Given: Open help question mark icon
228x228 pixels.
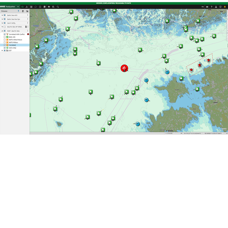Looking at the screenshot, I should tap(212, 7).
